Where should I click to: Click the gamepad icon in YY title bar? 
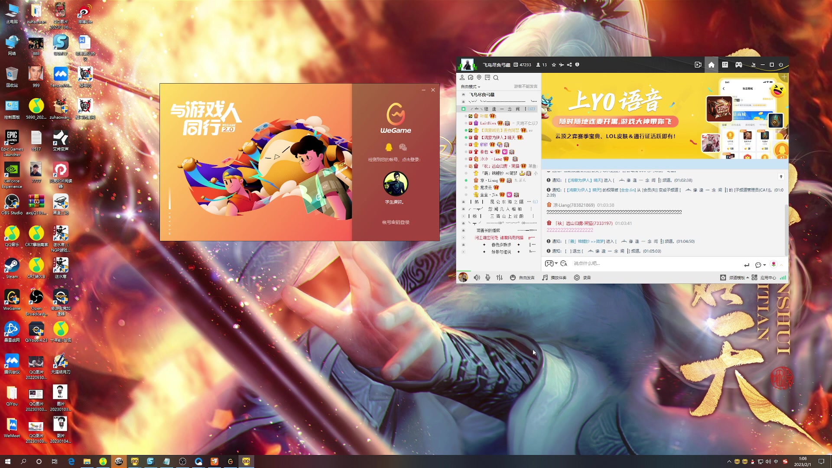pos(738,65)
